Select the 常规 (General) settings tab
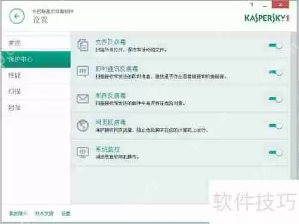Image resolution: width=299 pixels, height=224 pixels. (36, 43)
